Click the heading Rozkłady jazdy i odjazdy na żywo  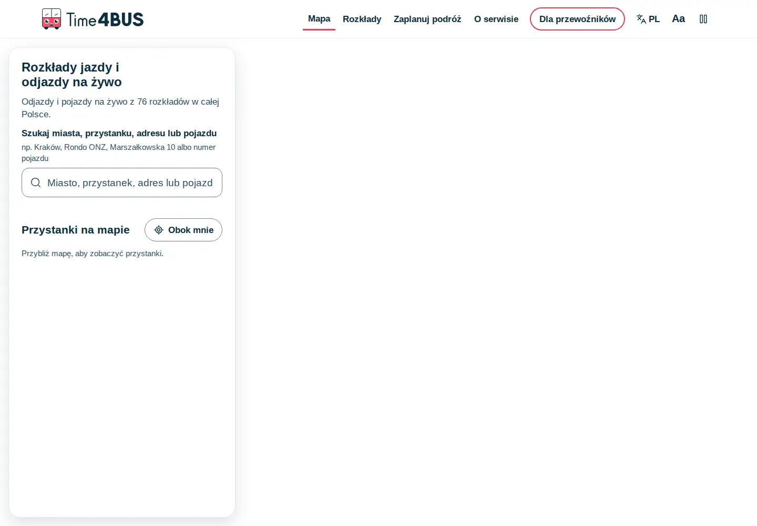point(71,75)
